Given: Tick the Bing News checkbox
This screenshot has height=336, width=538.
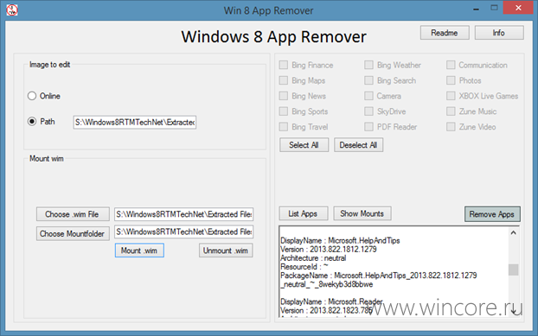Looking at the screenshot, I should (284, 96).
